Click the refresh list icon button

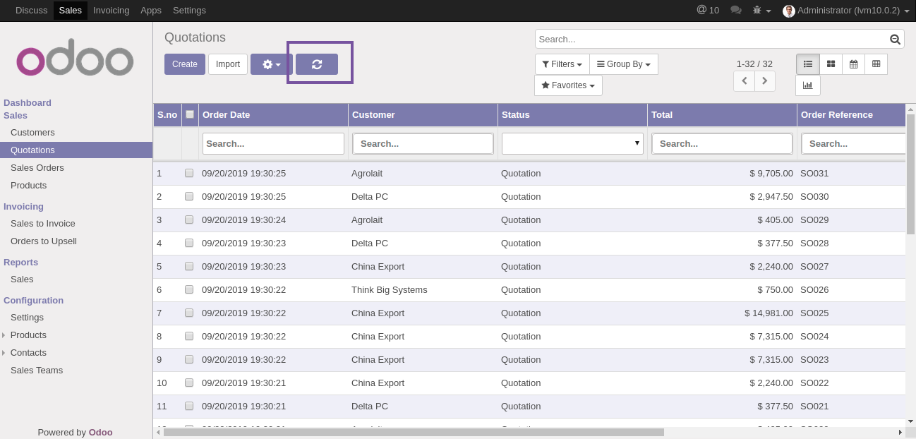click(316, 64)
